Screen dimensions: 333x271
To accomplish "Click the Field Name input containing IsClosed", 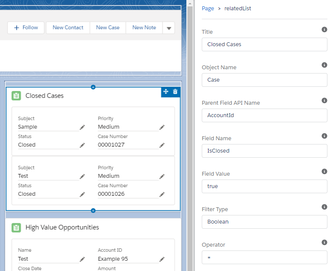I will pyautogui.click(x=265, y=151).
